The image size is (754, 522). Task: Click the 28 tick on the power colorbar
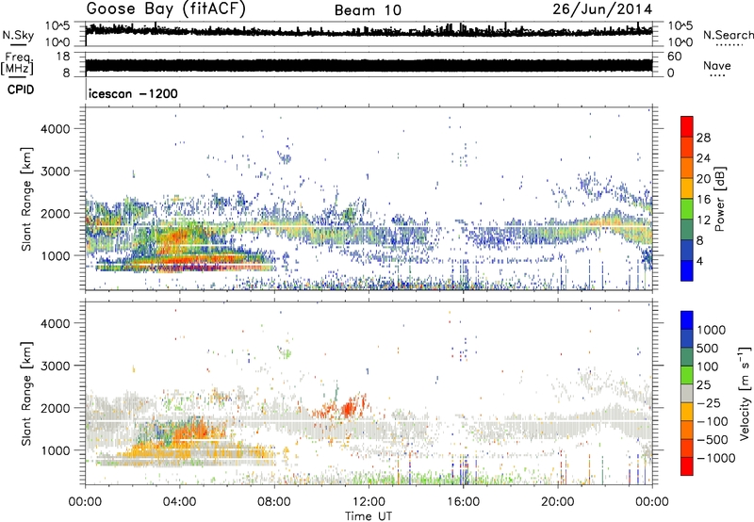(703, 138)
